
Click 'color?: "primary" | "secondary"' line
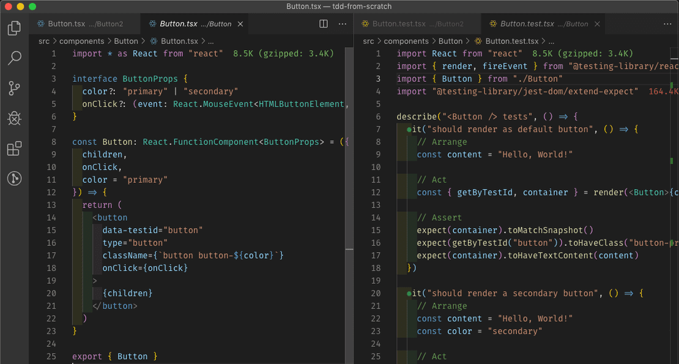click(160, 91)
